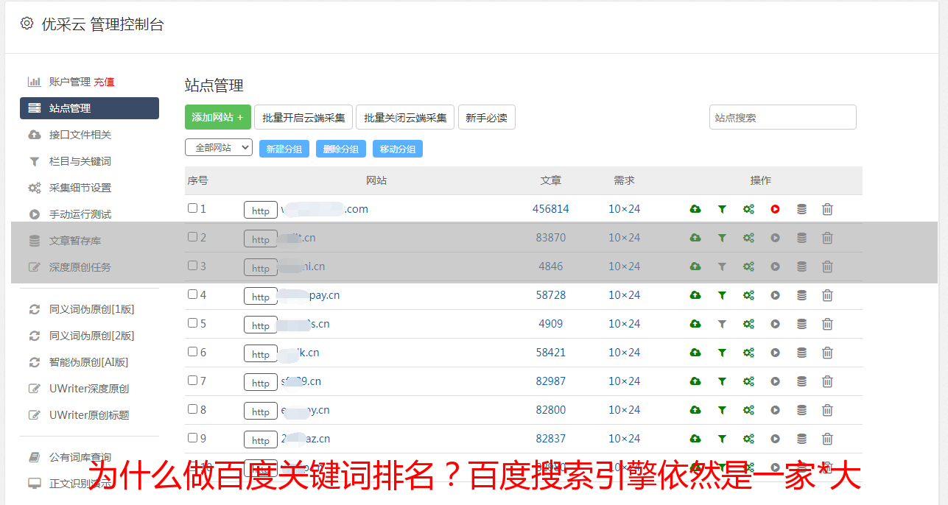The height and width of the screenshot is (505, 948).
Task: Click the 新建分组 button
Action: coord(284,149)
